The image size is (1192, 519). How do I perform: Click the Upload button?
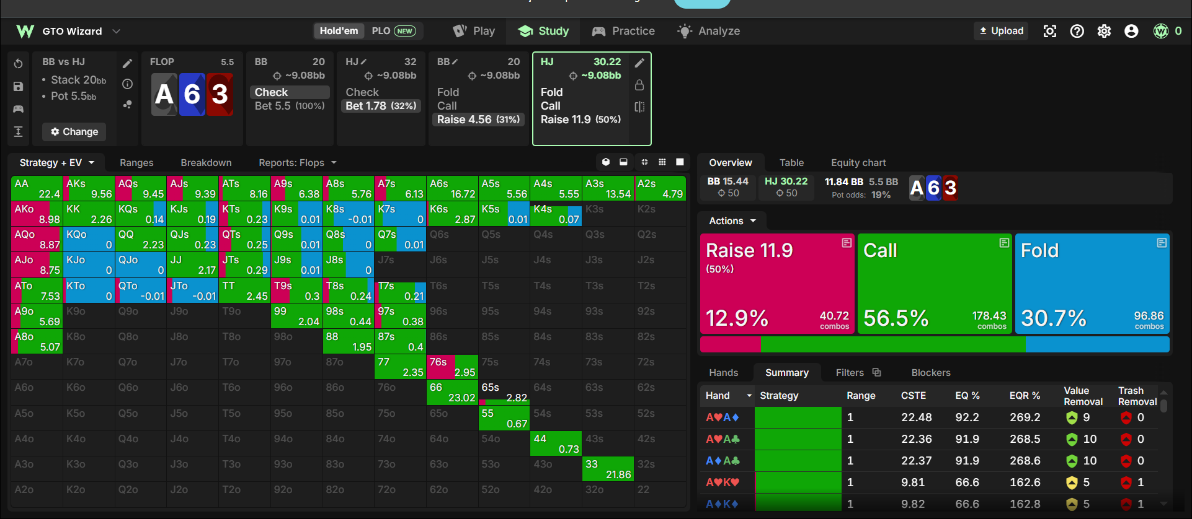coord(1001,31)
